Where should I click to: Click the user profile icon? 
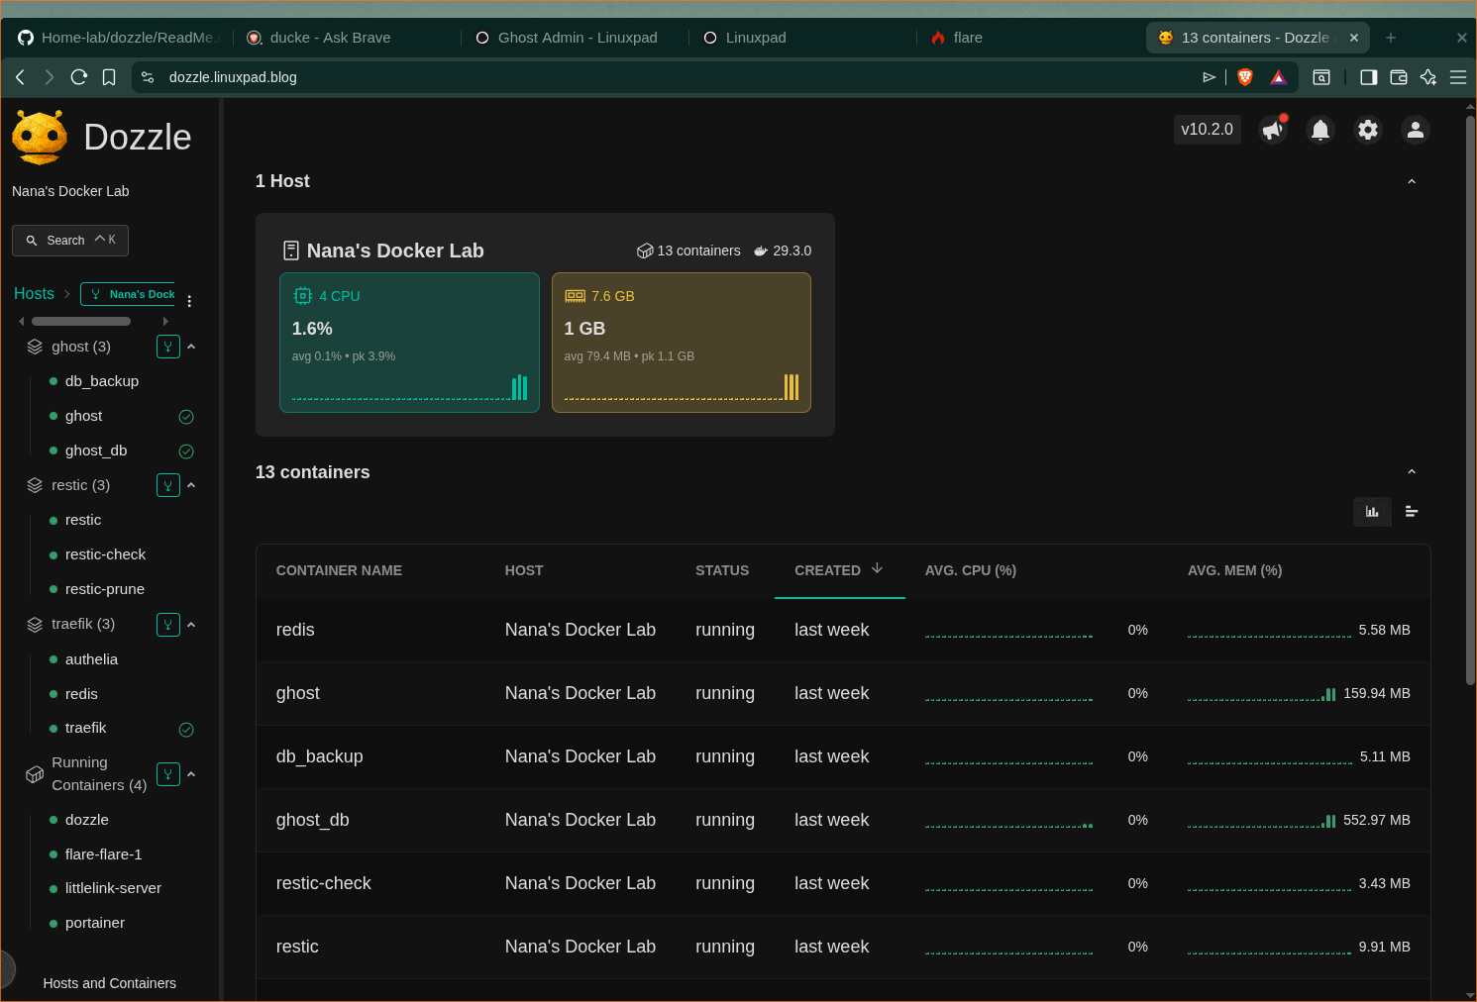click(x=1416, y=130)
